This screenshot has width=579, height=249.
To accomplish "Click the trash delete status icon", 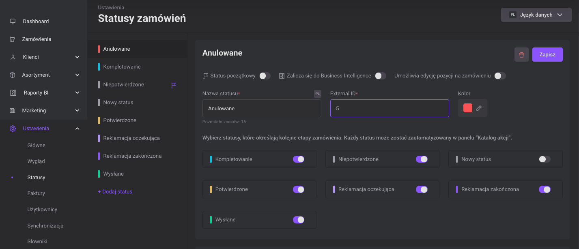I will (x=521, y=55).
